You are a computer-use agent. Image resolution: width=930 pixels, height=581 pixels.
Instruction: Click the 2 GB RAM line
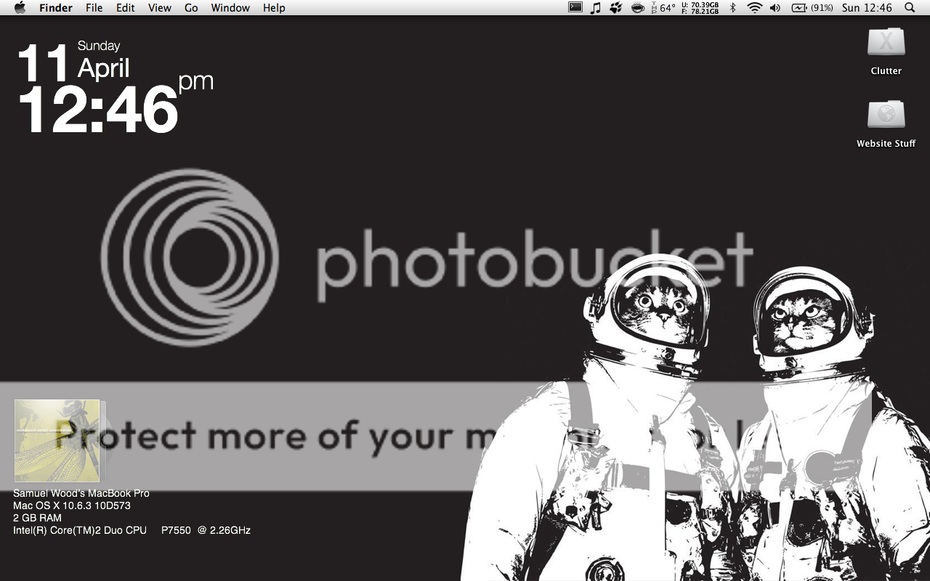tap(37, 518)
